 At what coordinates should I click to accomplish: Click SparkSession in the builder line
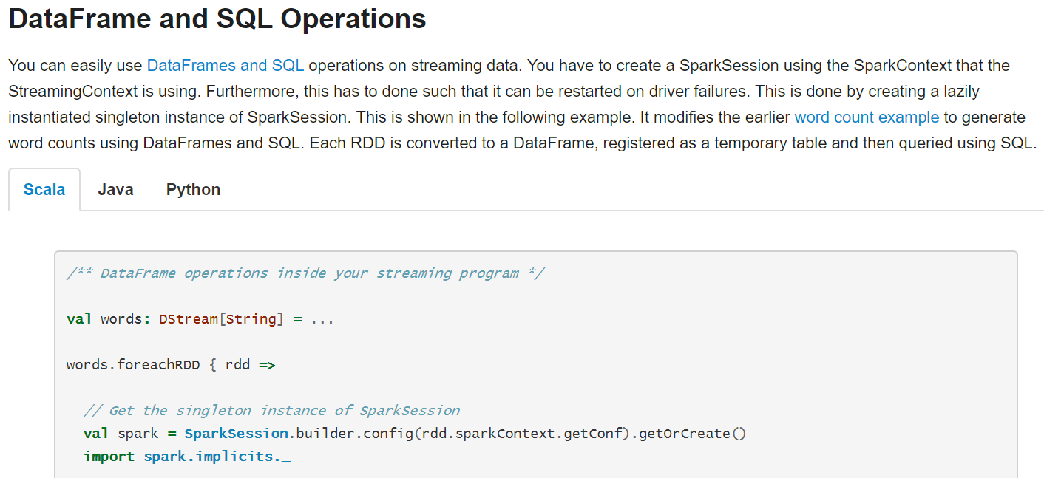click(236, 434)
